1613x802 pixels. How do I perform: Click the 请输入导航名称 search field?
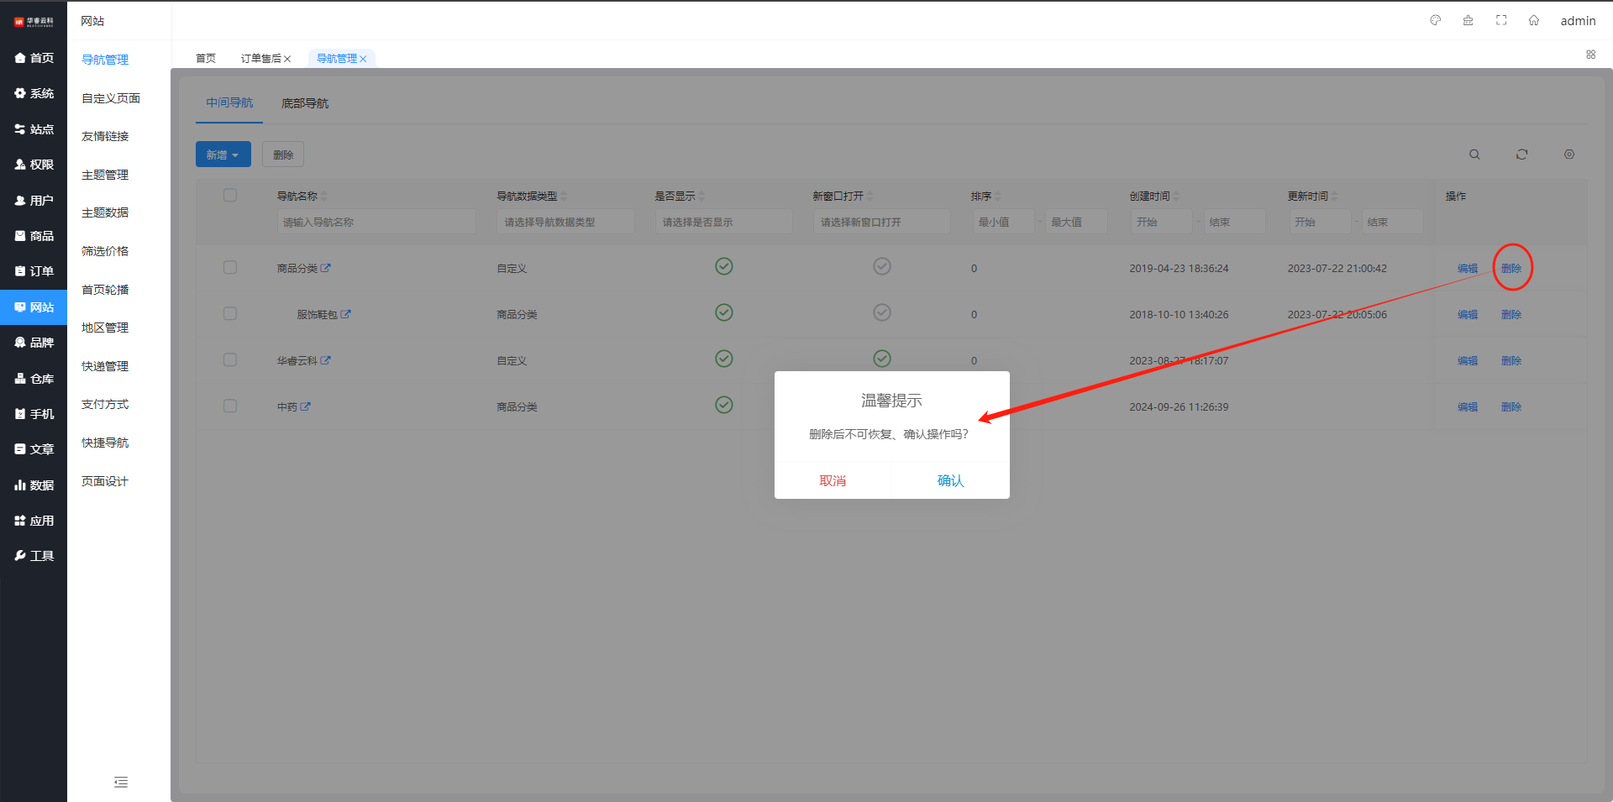click(376, 222)
